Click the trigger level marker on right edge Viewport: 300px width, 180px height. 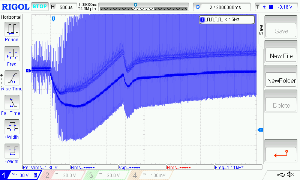click(259, 130)
